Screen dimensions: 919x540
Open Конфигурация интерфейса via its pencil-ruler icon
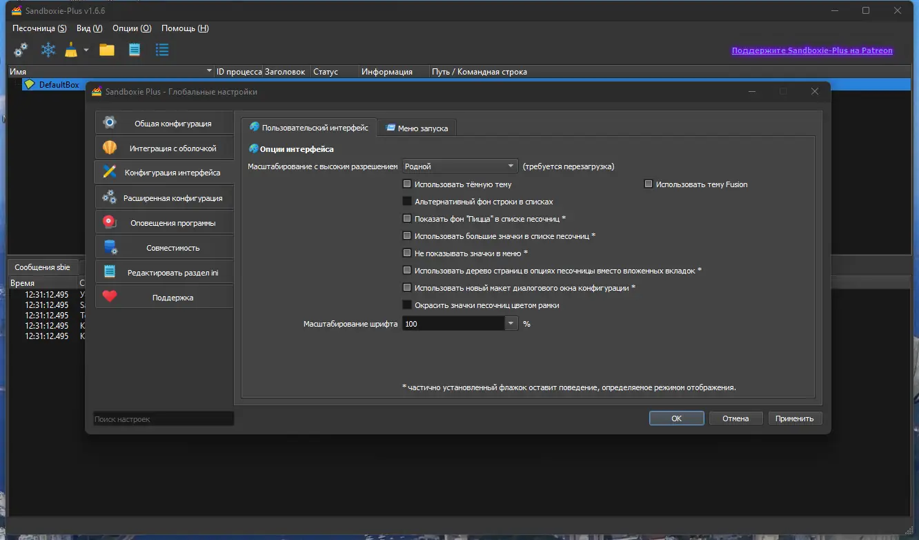pyautogui.click(x=110, y=173)
